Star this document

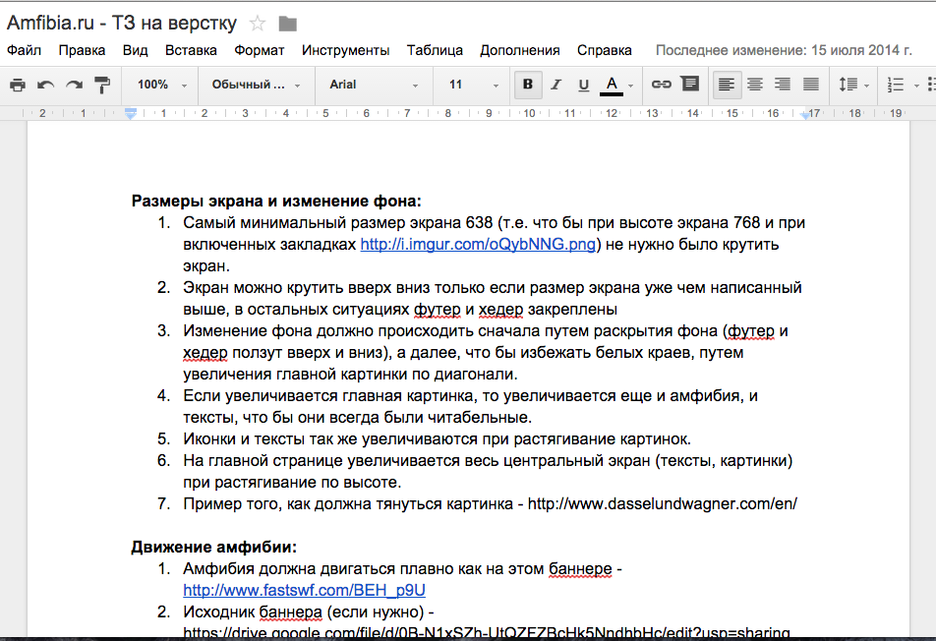click(258, 24)
